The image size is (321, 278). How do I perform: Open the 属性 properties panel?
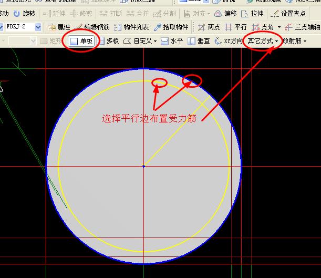coord(59,27)
